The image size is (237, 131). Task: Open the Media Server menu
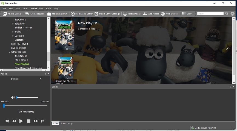[x=37, y=8]
